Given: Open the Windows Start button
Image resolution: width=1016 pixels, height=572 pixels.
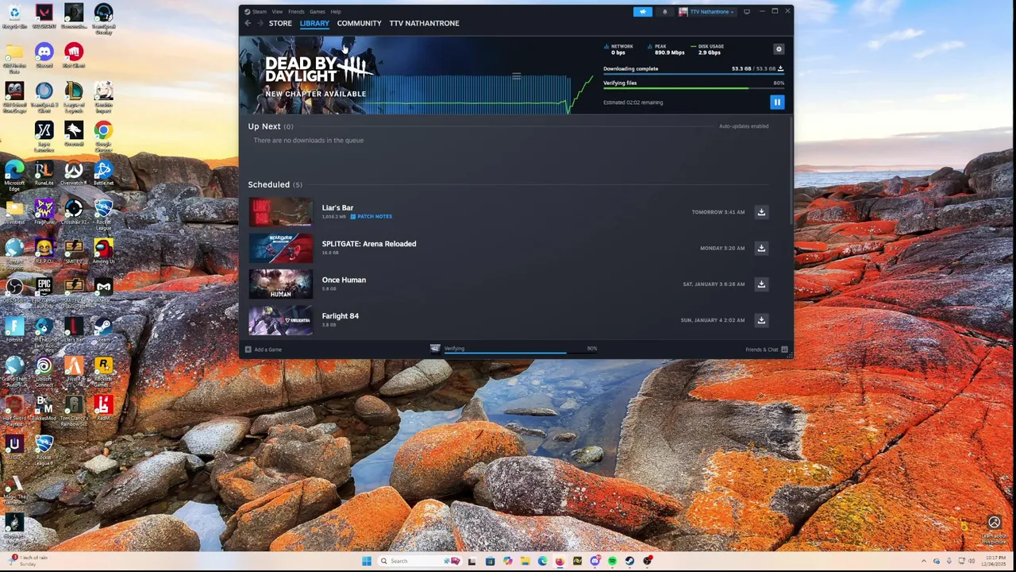Looking at the screenshot, I should click(367, 561).
